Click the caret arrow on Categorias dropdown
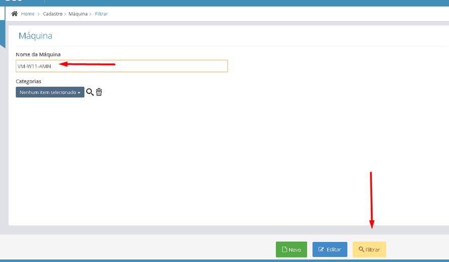 79,93
